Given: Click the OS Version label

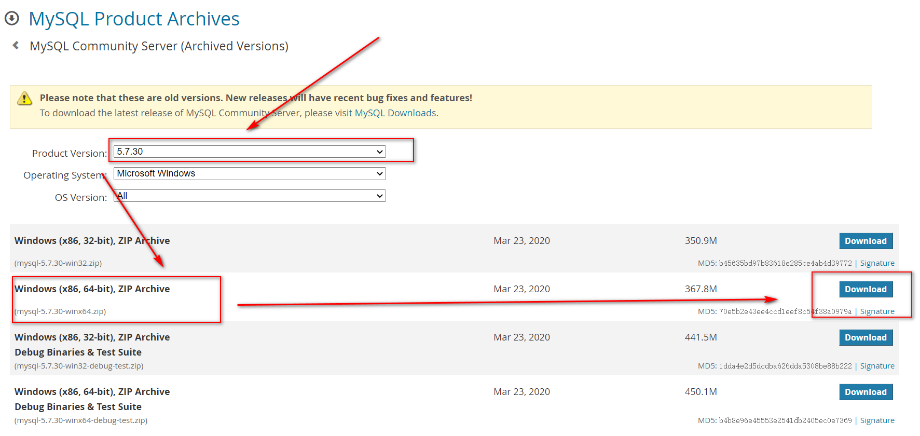Looking at the screenshot, I should 81,197.
